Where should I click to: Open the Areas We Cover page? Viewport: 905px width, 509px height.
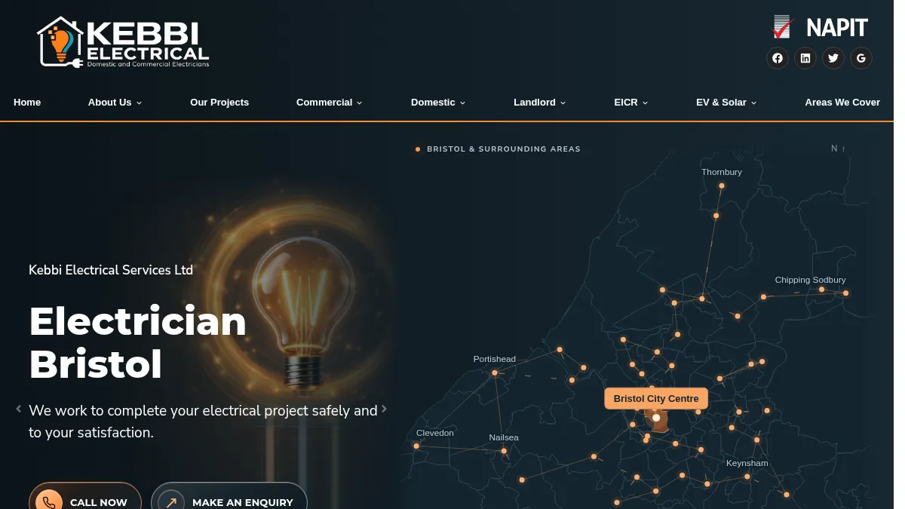(x=842, y=103)
